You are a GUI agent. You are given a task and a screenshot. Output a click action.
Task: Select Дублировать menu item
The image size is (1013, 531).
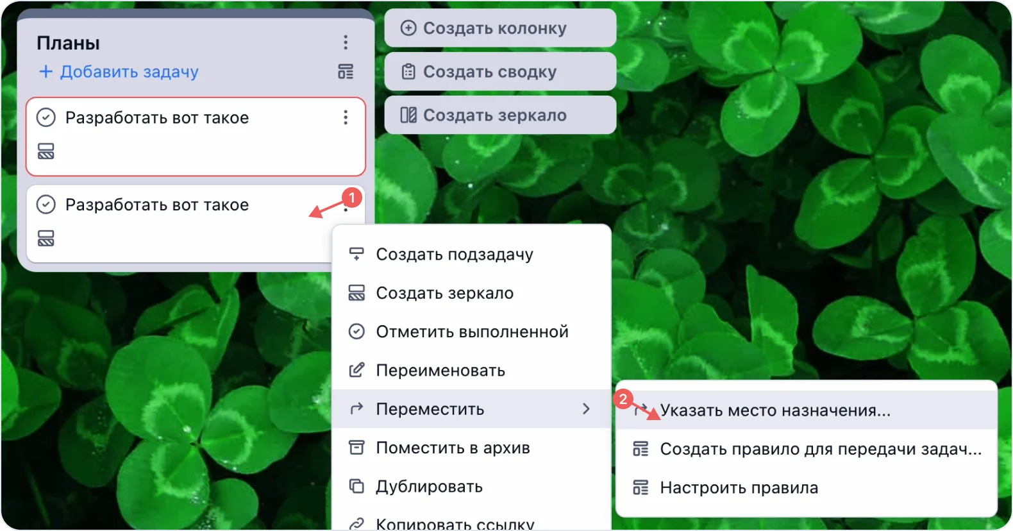[x=471, y=486]
